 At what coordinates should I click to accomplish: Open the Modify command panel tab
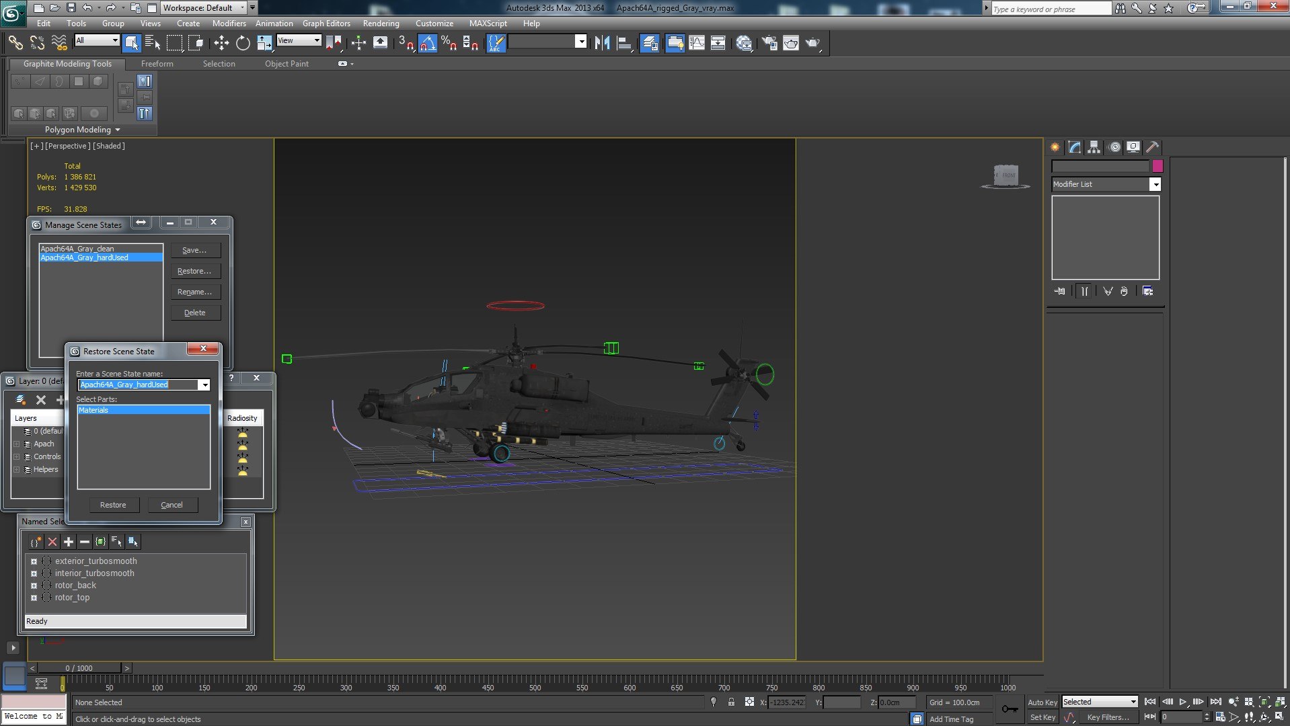(1074, 147)
